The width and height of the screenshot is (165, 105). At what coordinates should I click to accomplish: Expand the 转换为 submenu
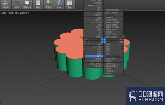pyautogui.click(x=113, y=73)
